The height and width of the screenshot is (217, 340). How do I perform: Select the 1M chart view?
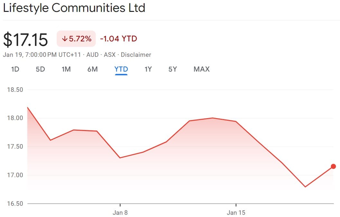[66, 69]
